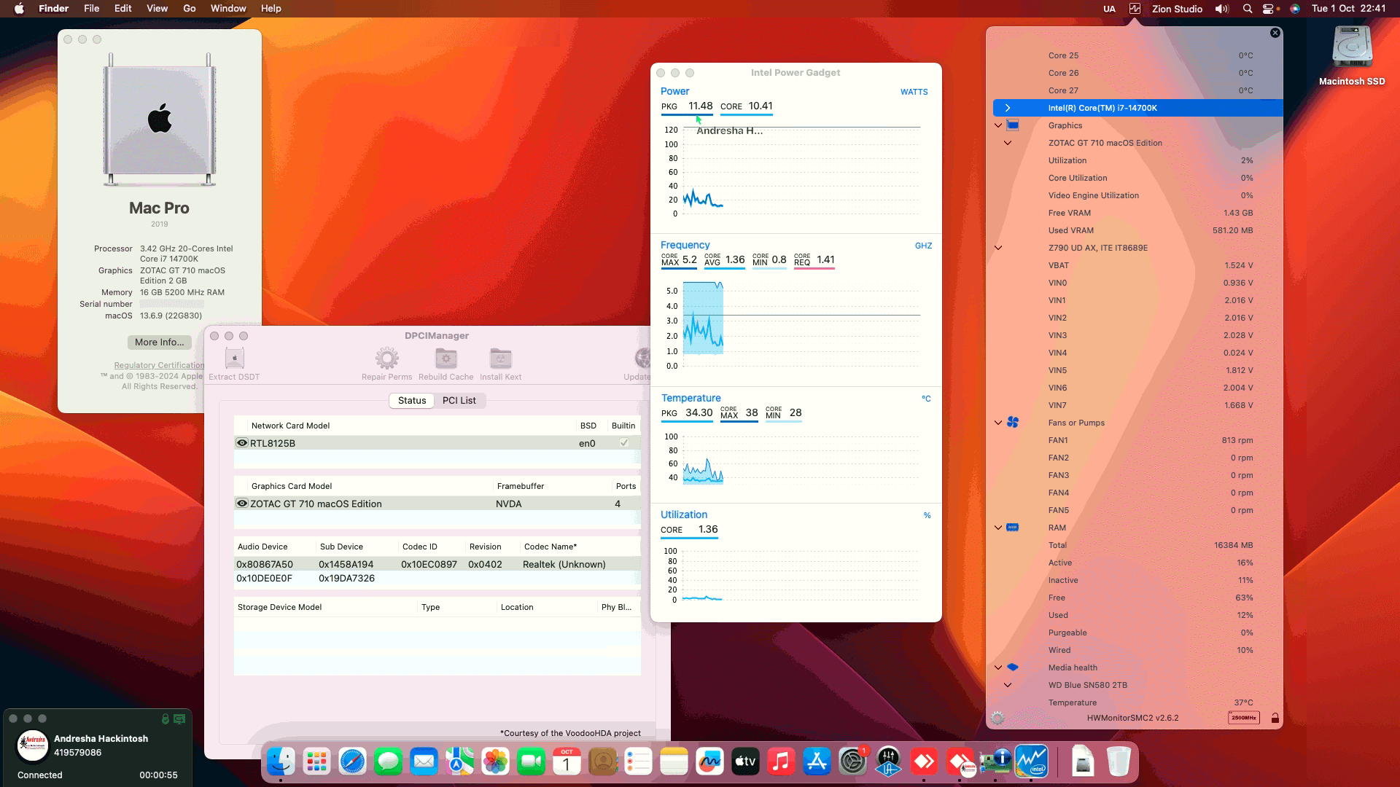This screenshot has height=787, width=1400.
Task: Open Photos in the Dock
Action: (495, 762)
